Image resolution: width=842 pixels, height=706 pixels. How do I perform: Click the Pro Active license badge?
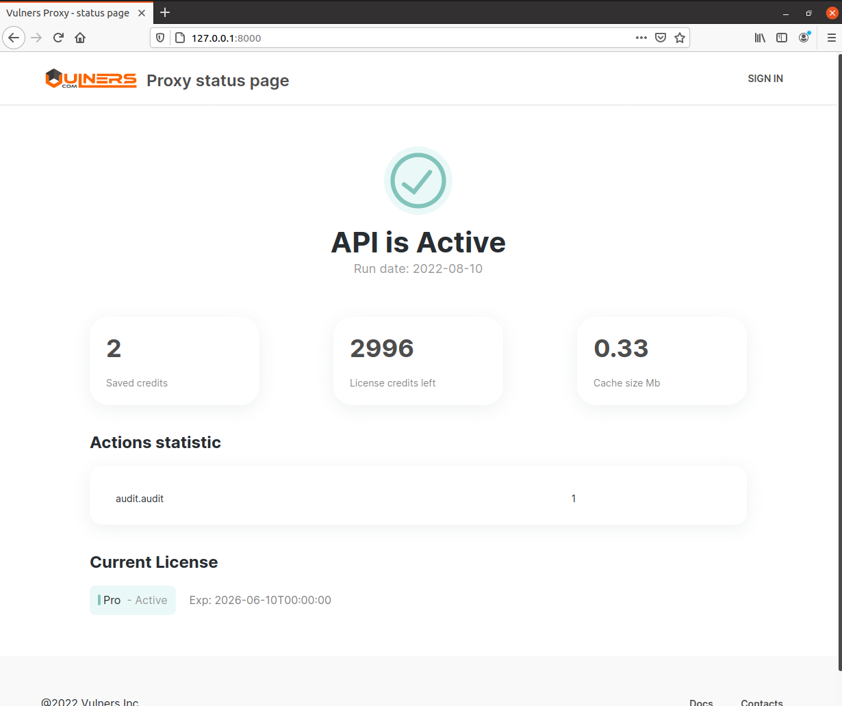tap(133, 600)
